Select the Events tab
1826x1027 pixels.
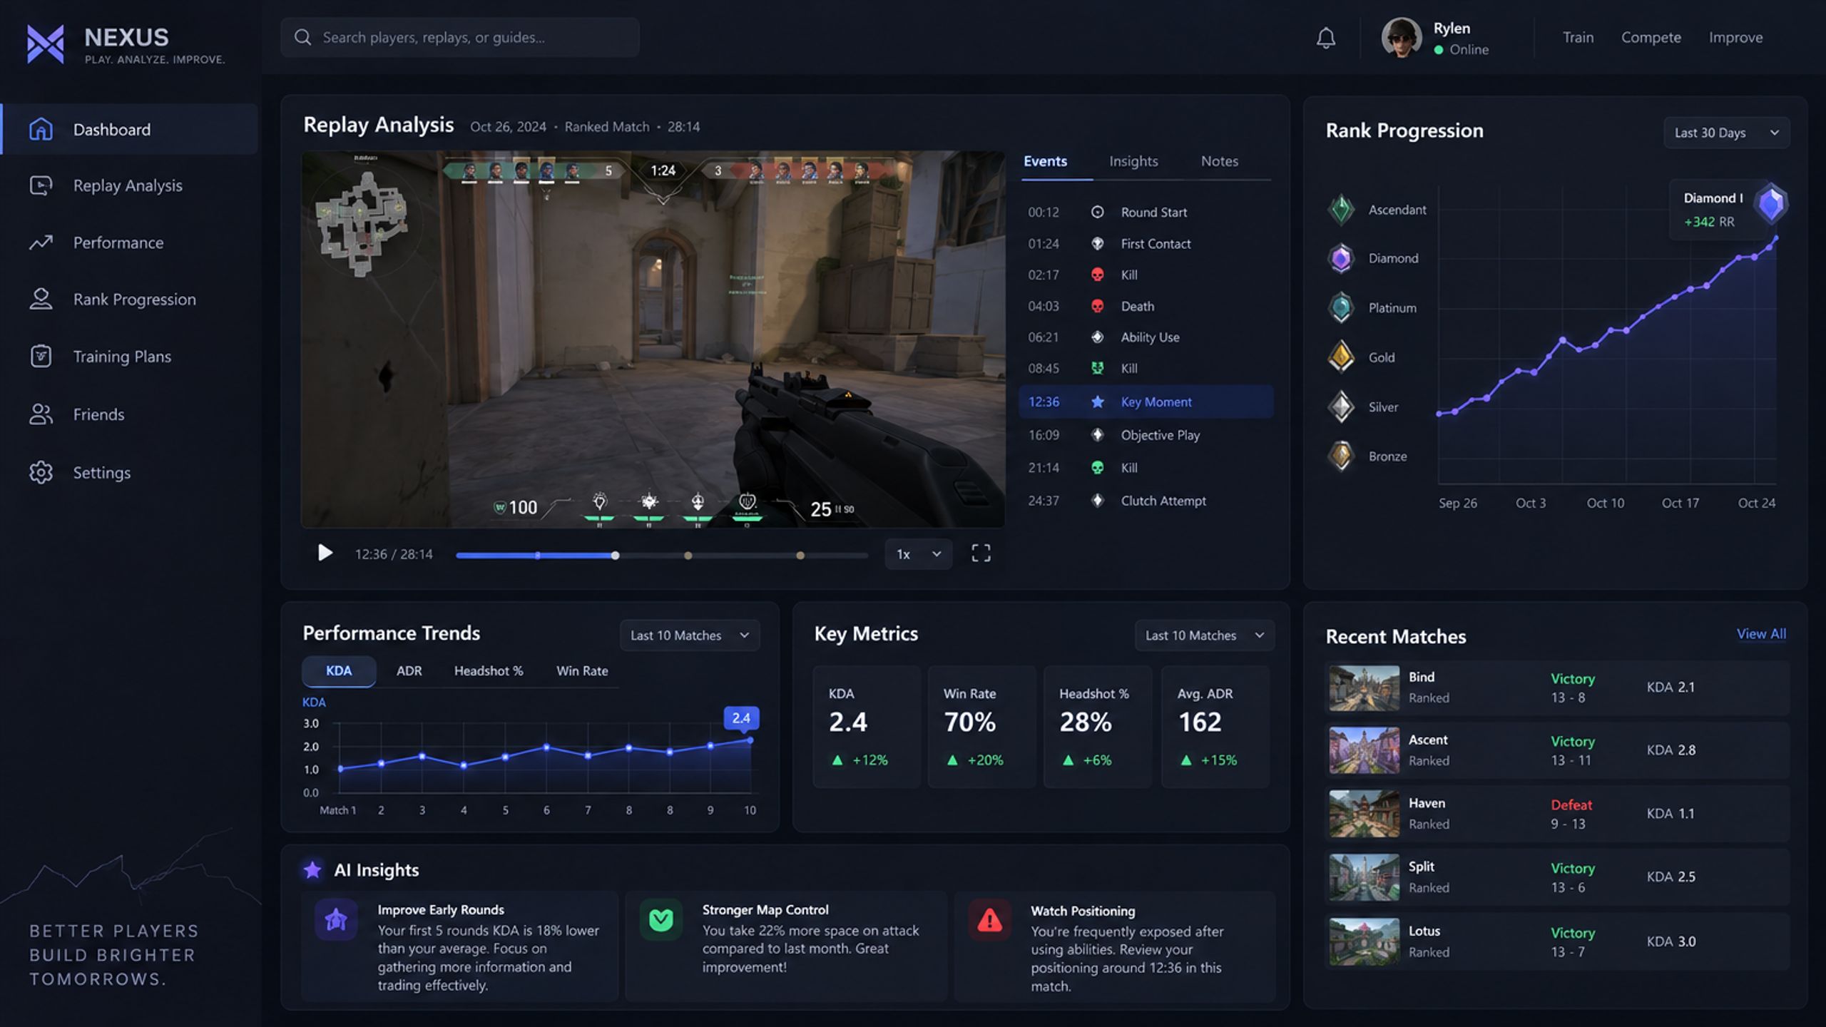(1045, 161)
